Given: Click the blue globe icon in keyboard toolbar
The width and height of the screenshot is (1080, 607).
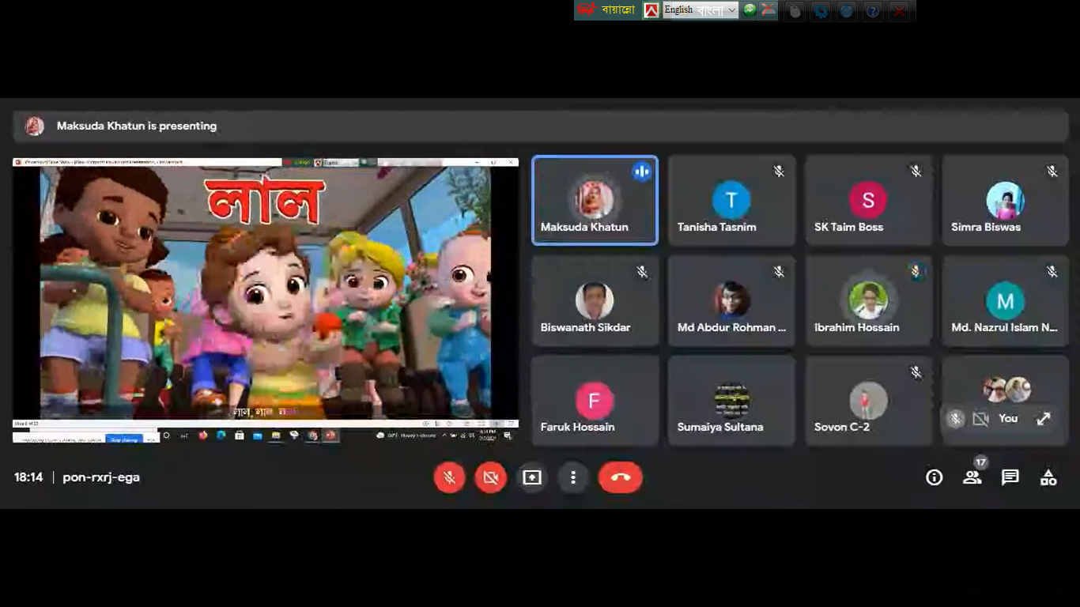Looking at the screenshot, I should [847, 10].
